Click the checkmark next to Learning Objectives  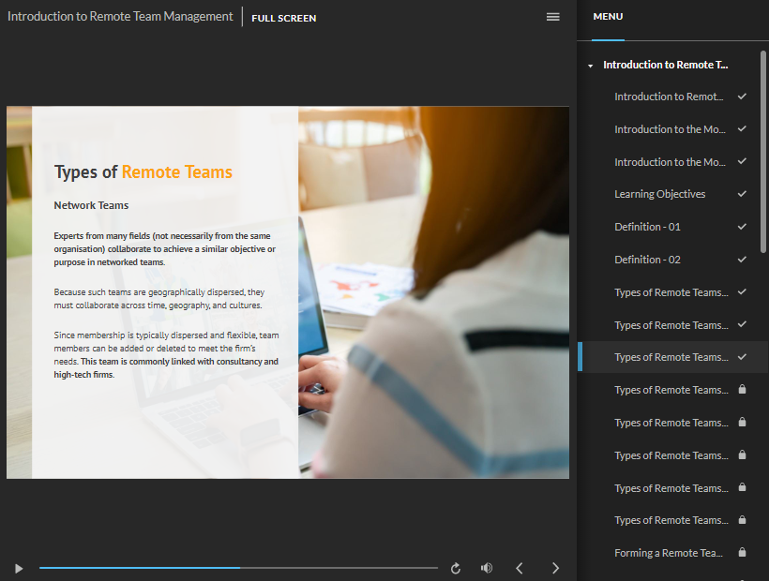[x=742, y=194]
